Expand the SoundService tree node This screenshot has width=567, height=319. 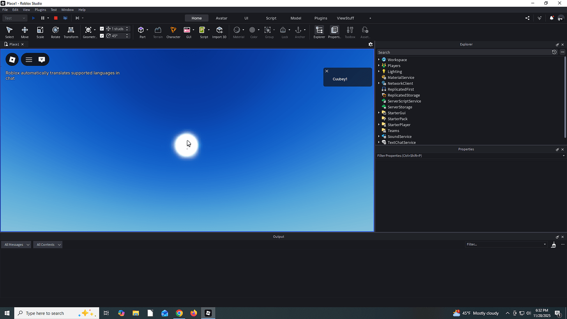pos(379,136)
